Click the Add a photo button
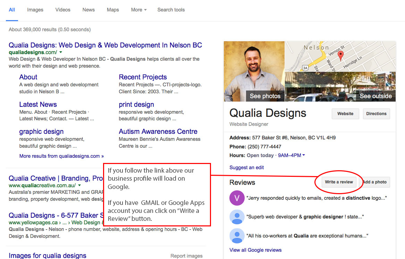 [x=374, y=182]
